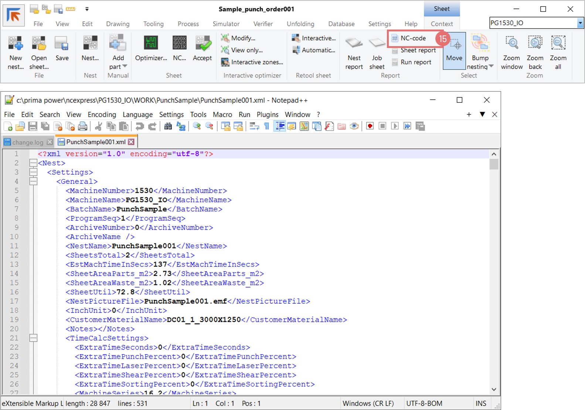This screenshot has height=410, width=585.
Task: Click the Find binoculars icon in Notepad++
Action: pyautogui.click(x=168, y=126)
